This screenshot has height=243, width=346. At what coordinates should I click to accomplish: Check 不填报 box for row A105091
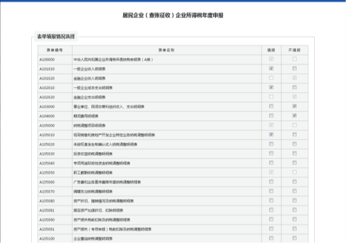click(294, 229)
